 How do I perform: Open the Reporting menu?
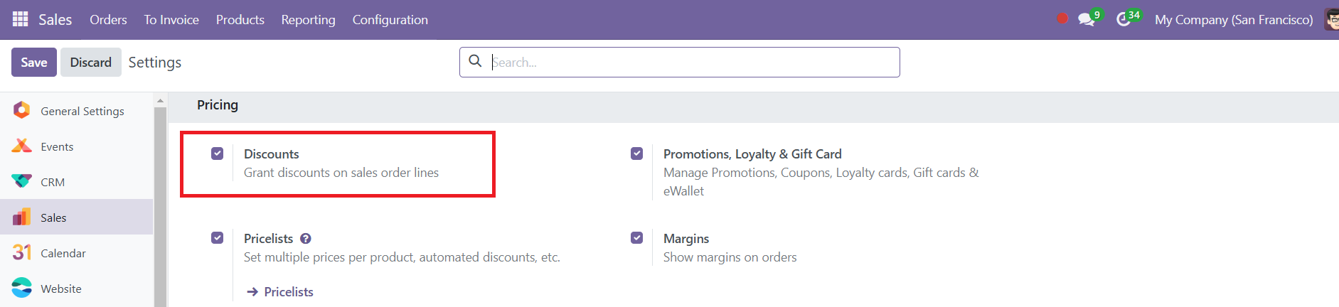[x=308, y=20]
